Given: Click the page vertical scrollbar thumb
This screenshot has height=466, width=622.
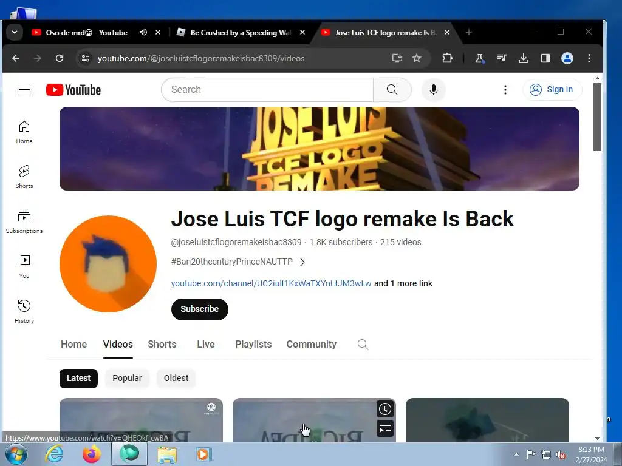Looking at the screenshot, I should pos(597,117).
